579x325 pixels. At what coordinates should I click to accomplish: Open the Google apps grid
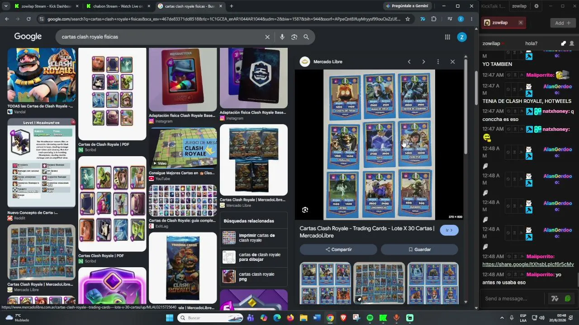[x=447, y=37]
